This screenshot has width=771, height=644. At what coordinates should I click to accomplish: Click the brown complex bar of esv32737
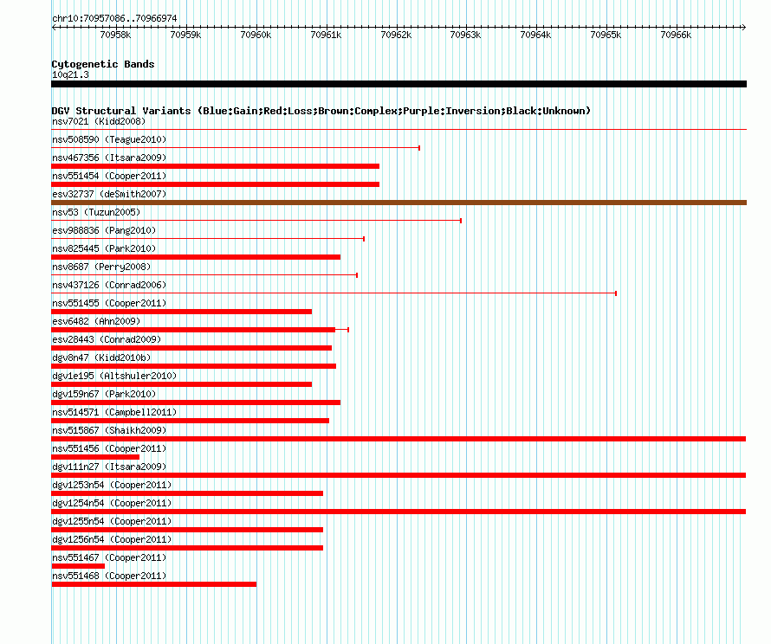398,203
